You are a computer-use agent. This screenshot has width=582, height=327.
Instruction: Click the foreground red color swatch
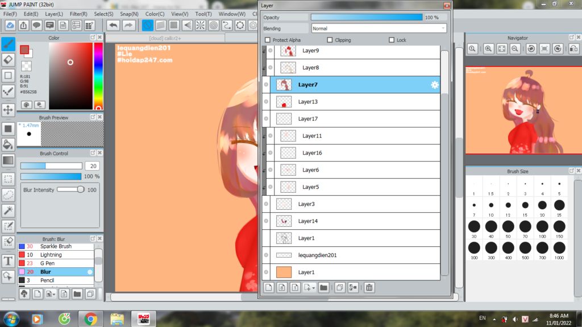pyautogui.click(x=24, y=50)
